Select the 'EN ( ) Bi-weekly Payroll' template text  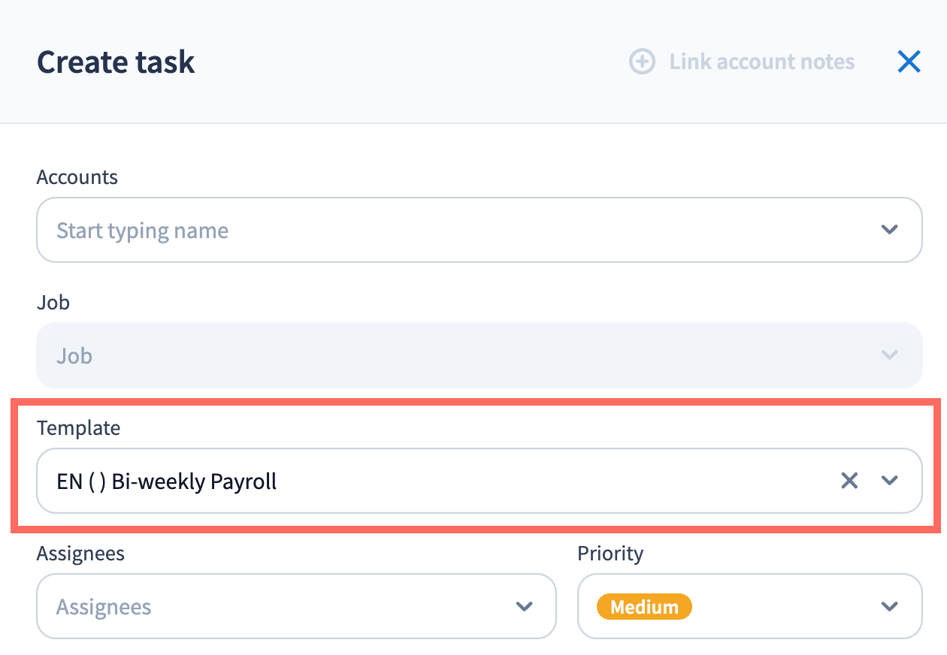pyautogui.click(x=167, y=481)
